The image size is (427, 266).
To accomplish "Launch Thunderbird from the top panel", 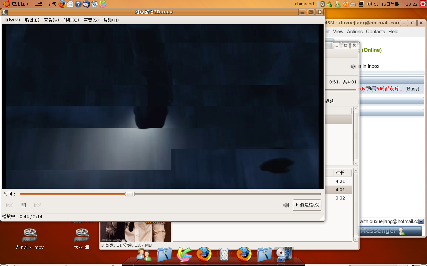I will 86,4.
